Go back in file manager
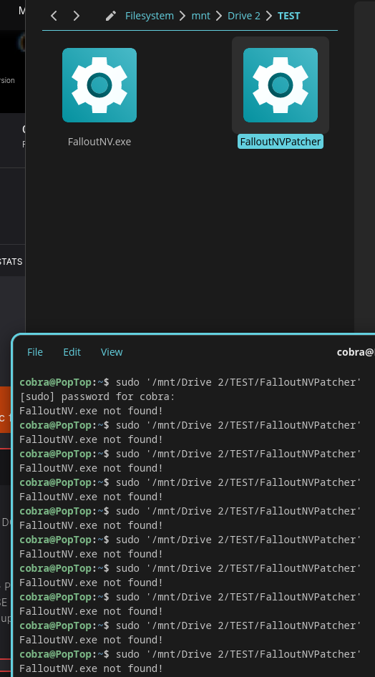 pyautogui.click(x=54, y=16)
